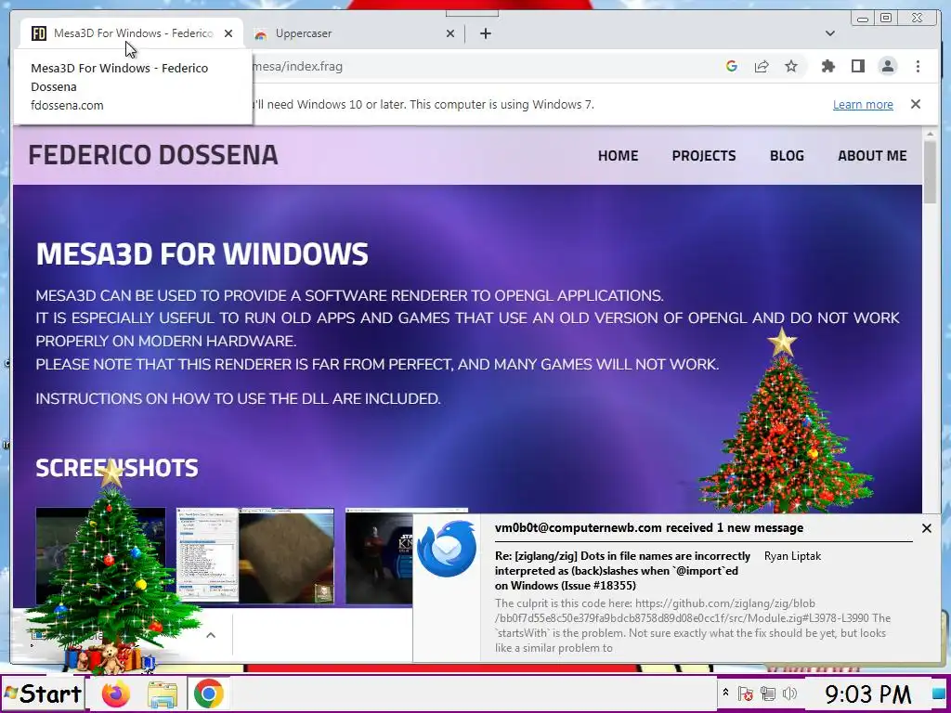This screenshot has height=713, width=951.
Task: Show hidden system tray icons
Action: pyautogui.click(x=724, y=693)
